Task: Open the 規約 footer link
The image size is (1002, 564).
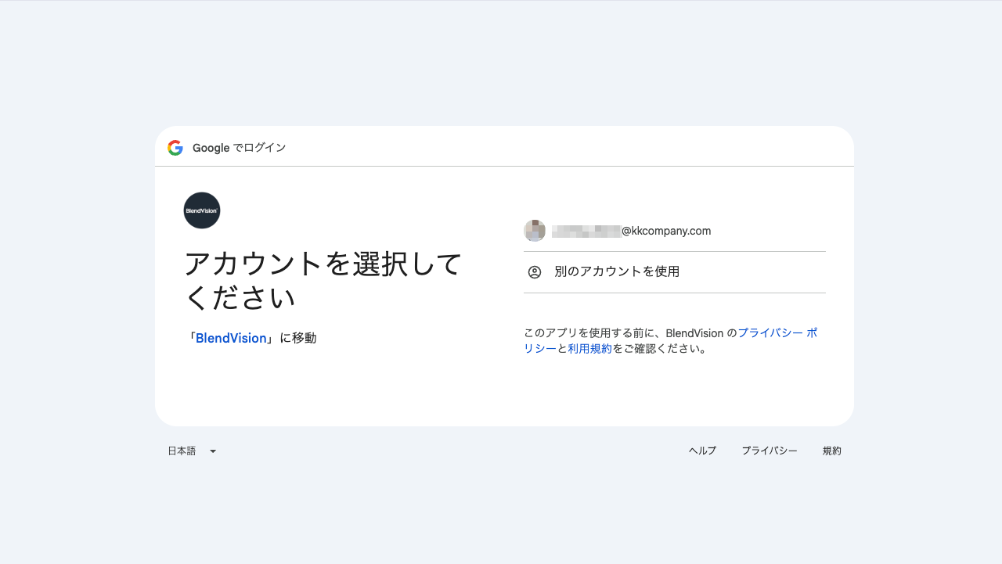Action: (832, 451)
